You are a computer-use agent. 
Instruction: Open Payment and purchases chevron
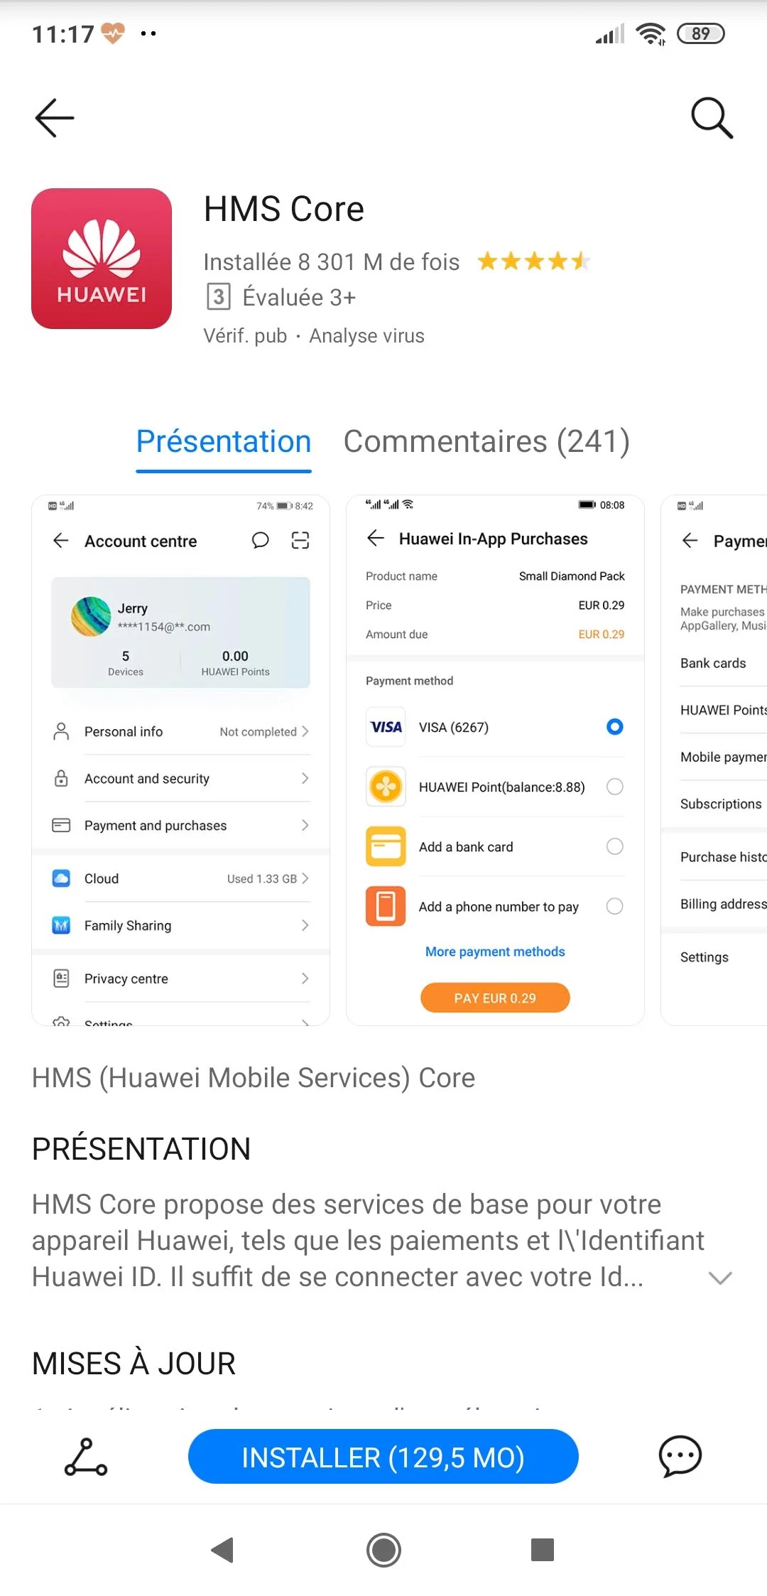[305, 825]
